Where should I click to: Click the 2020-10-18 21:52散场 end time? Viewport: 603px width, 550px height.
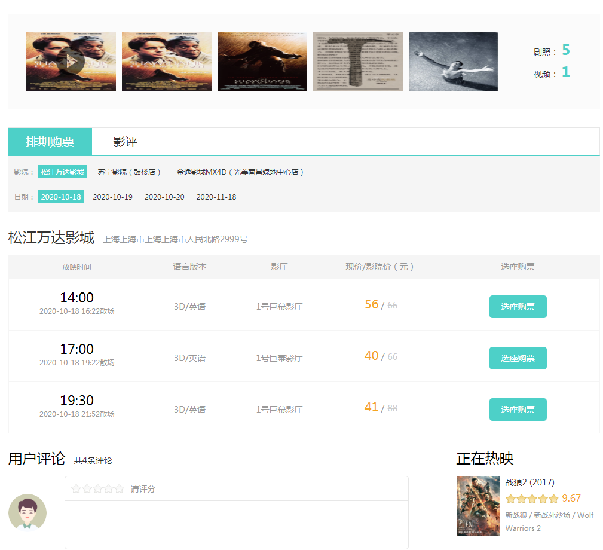(x=77, y=414)
